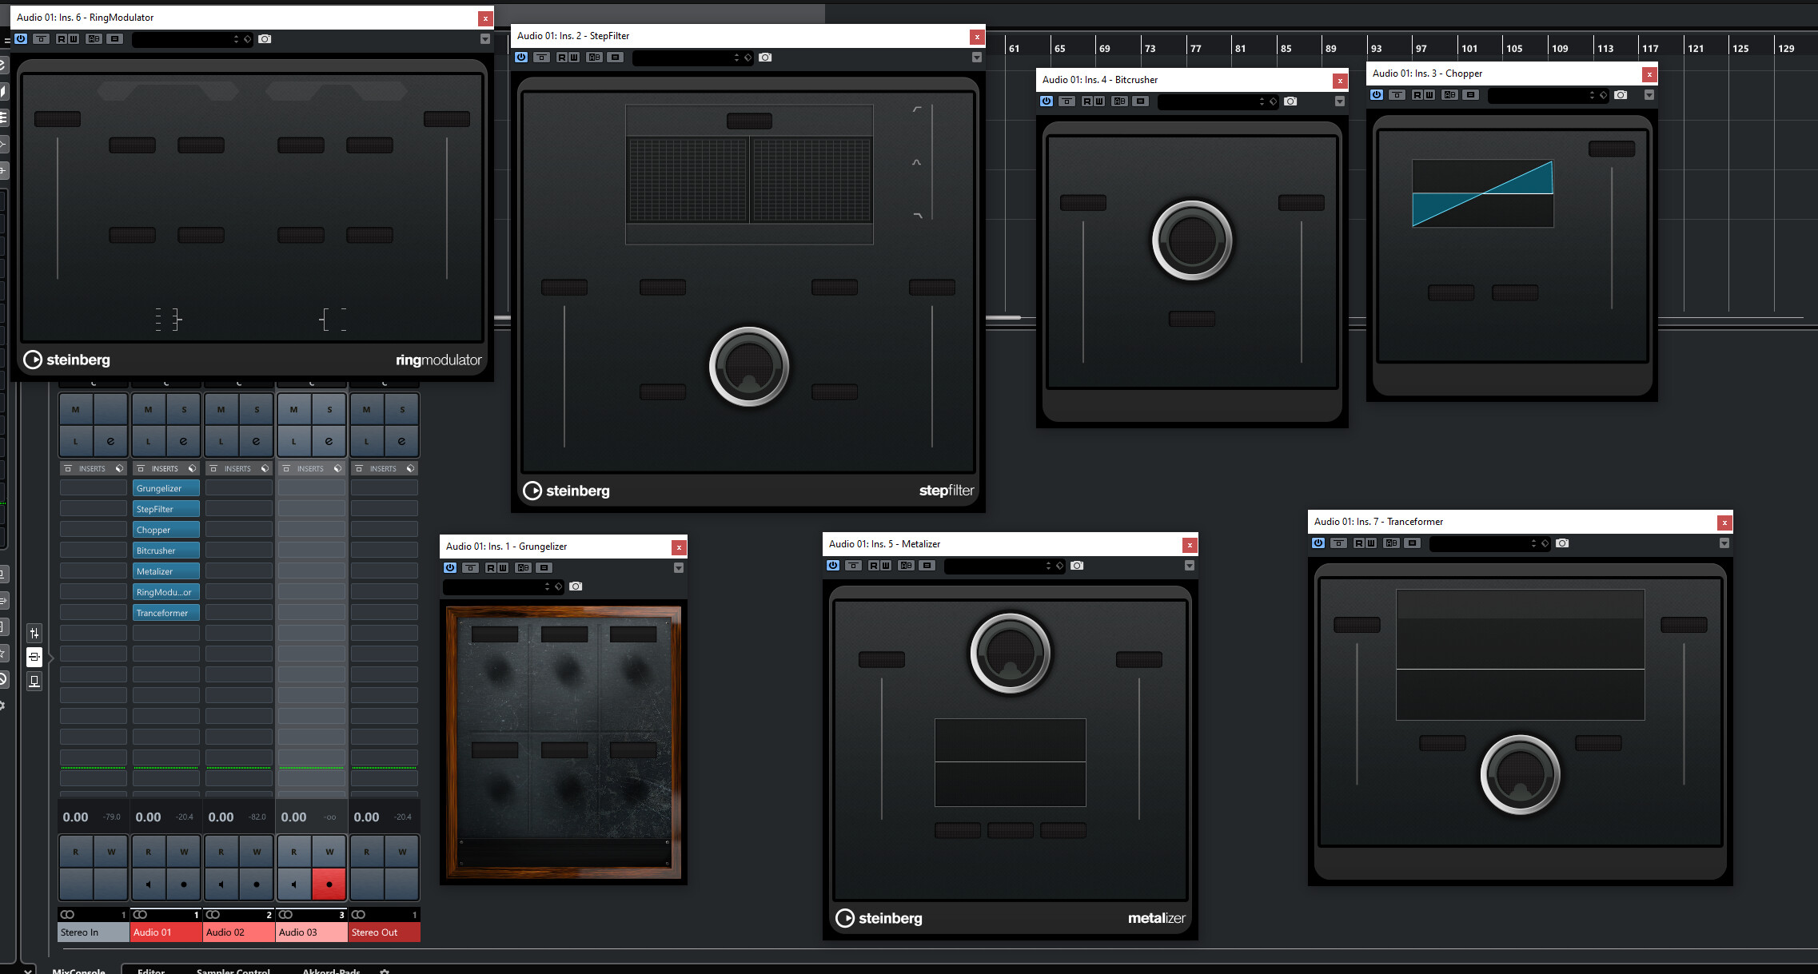The width and height of the screenshot is (1818, 974).
Task: Select the Bitcrusher insert slot
Action: click(165, 551)
